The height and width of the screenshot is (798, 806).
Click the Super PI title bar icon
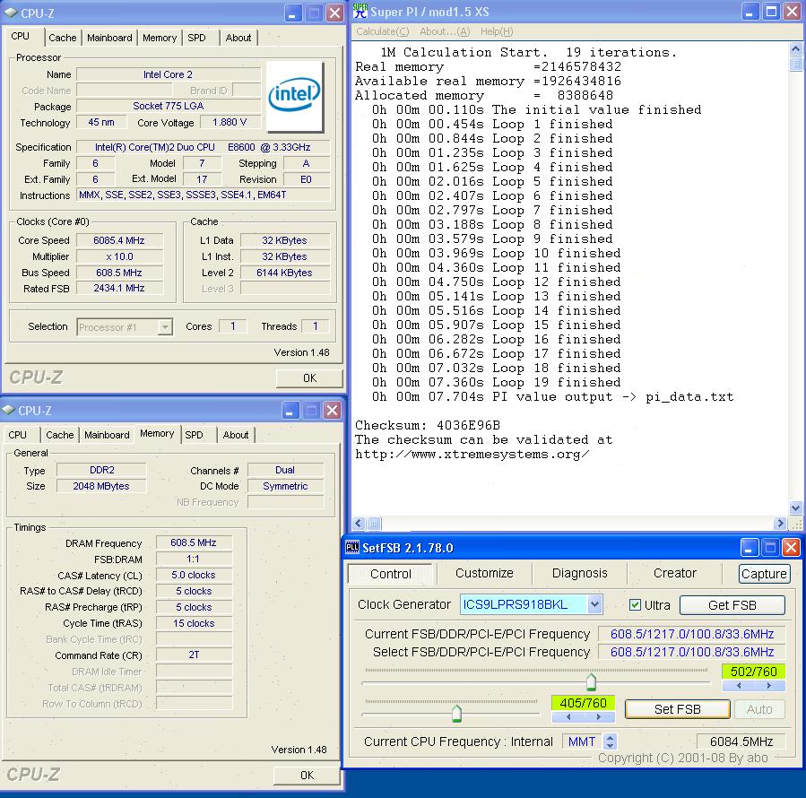[360, 11]
